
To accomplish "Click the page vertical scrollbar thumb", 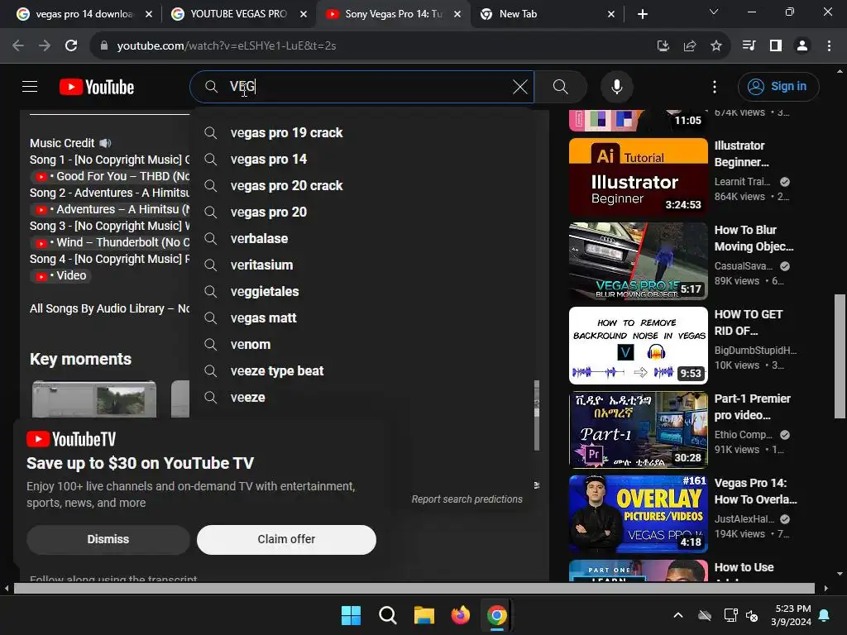I will click(x=840, y=356).
